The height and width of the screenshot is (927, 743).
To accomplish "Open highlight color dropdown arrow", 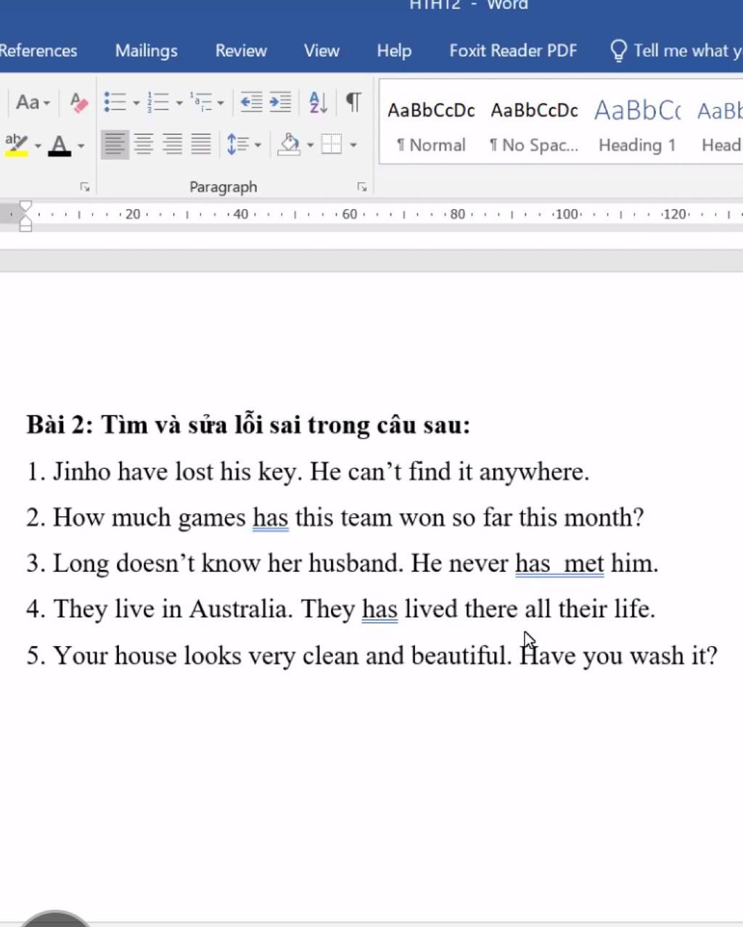I will tap(38, 145).
